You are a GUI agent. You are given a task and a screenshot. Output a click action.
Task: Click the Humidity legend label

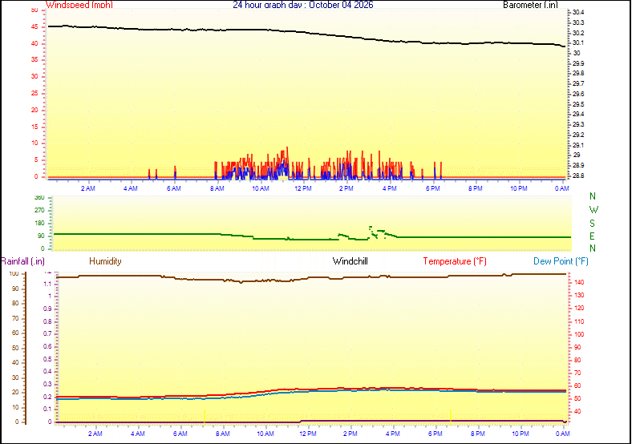pyautogui.click(x=105, y=261)
